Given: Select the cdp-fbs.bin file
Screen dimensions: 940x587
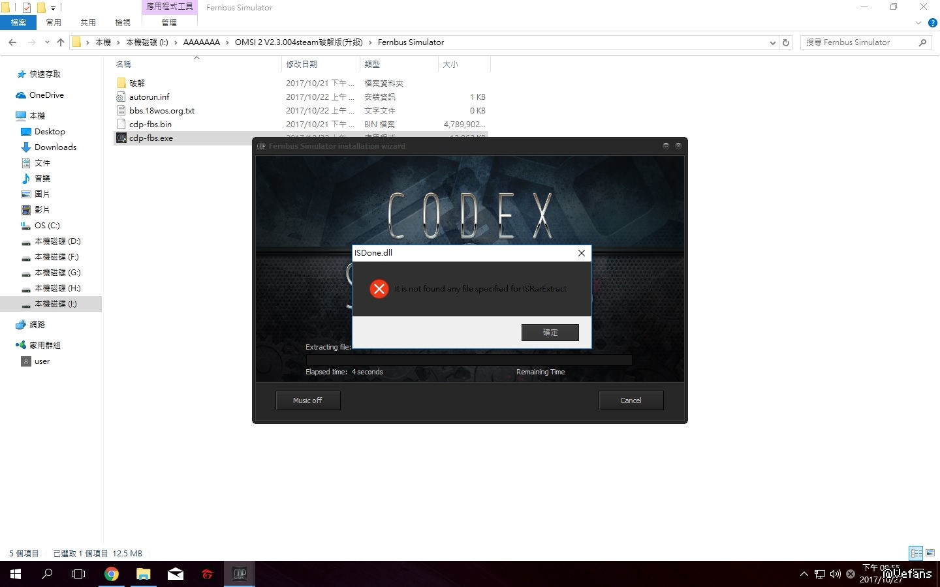Looking at the screenshot, I should 150,125.
